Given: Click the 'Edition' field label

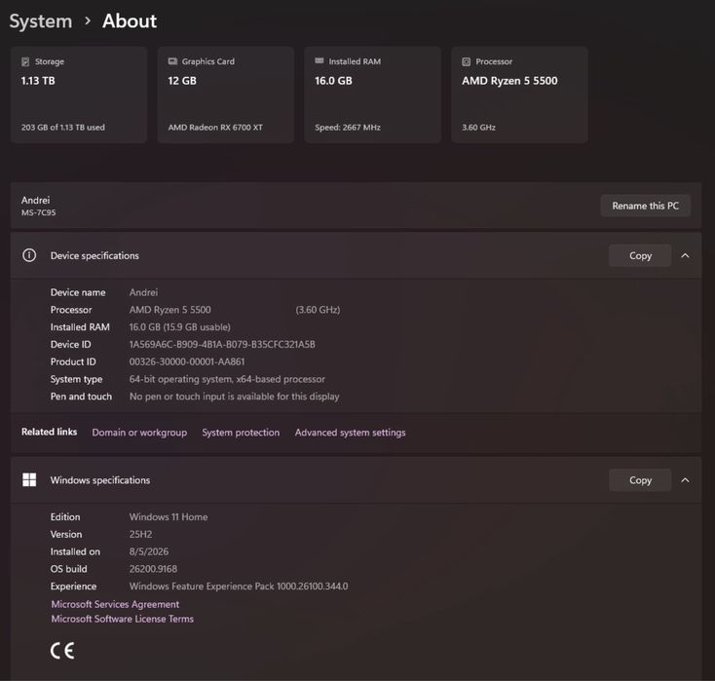Looking at the screenshot, I should coord(65,516).
